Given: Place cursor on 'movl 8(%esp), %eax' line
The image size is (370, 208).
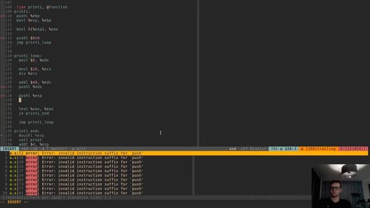Looking at the screenshot, I should click(x=37, y=29).
